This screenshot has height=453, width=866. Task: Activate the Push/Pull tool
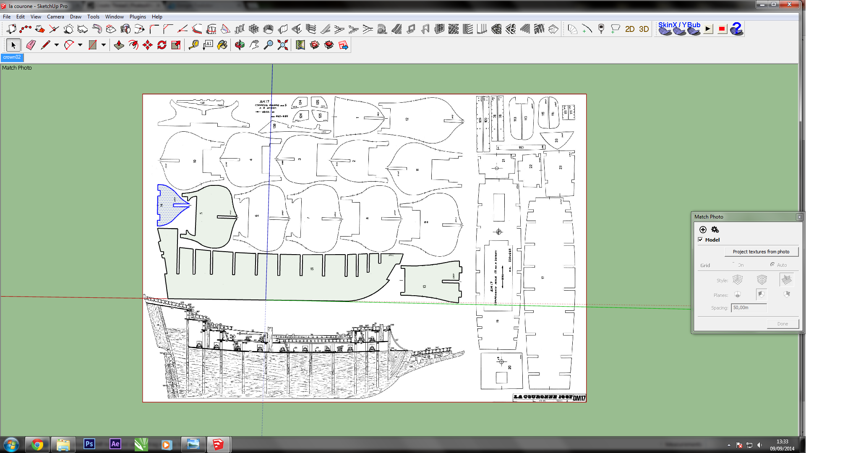119,45
